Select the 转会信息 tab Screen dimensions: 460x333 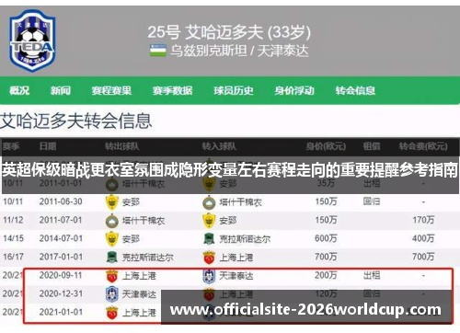click(x=355, y=90)
